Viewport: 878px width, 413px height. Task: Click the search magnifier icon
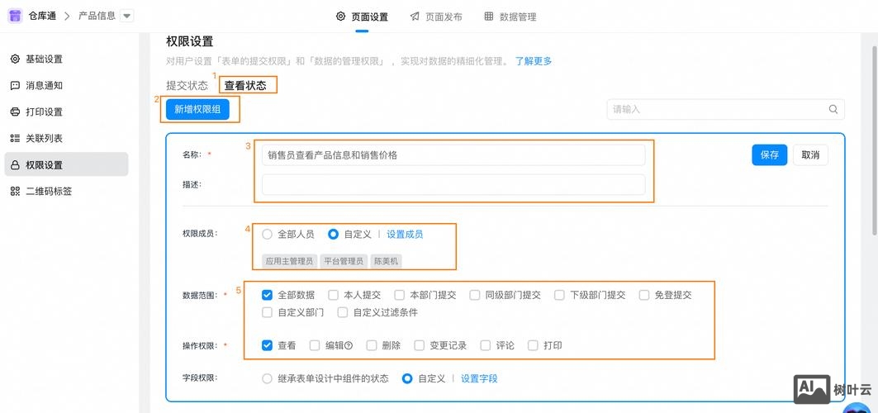pos(833,109)
